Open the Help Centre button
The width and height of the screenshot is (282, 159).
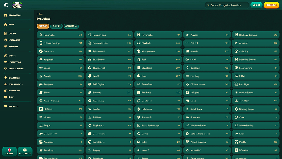pyautogui.click(x=25, y=151)
